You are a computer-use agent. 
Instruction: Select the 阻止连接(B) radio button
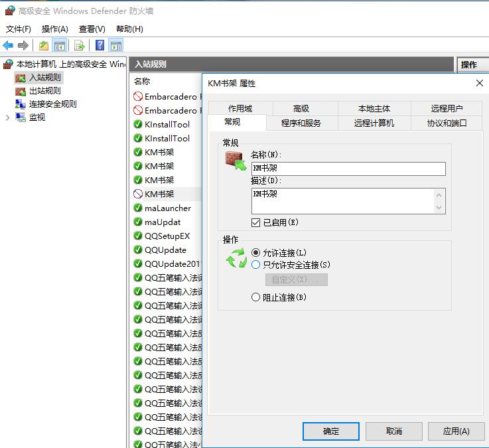coord(255,297)
